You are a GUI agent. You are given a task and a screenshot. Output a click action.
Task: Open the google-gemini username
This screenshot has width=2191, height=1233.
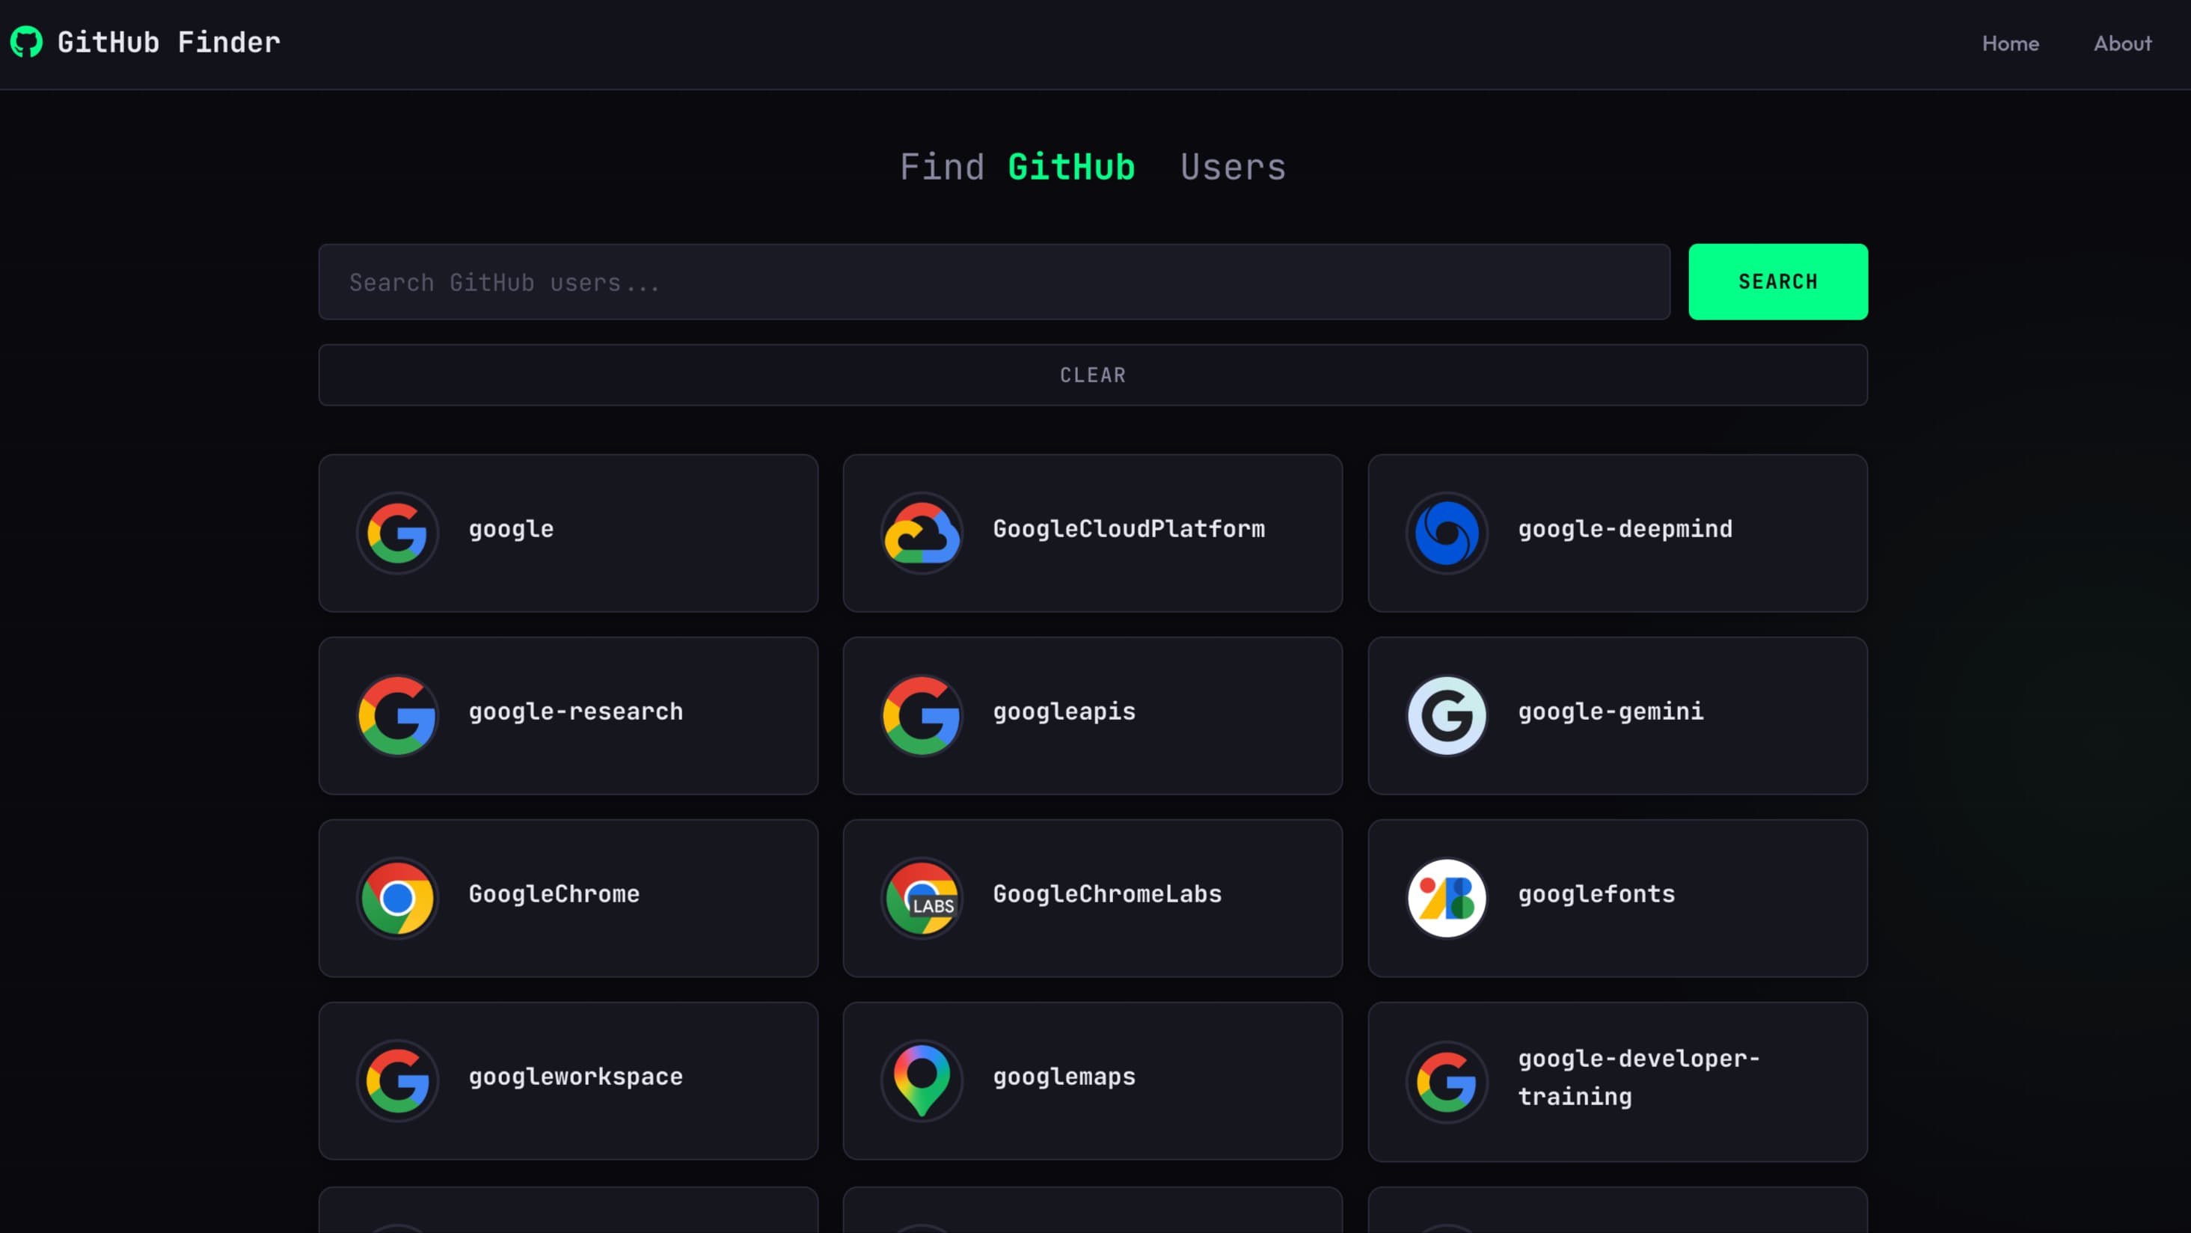(x=1611, y=712)
